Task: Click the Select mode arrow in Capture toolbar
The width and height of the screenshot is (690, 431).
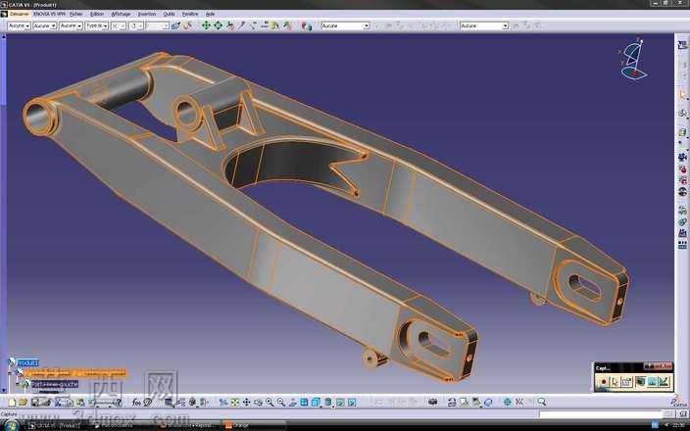Action: (615, 382)
